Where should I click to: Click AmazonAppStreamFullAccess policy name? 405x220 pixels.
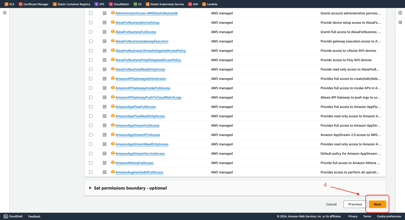(x=137, y=125)
